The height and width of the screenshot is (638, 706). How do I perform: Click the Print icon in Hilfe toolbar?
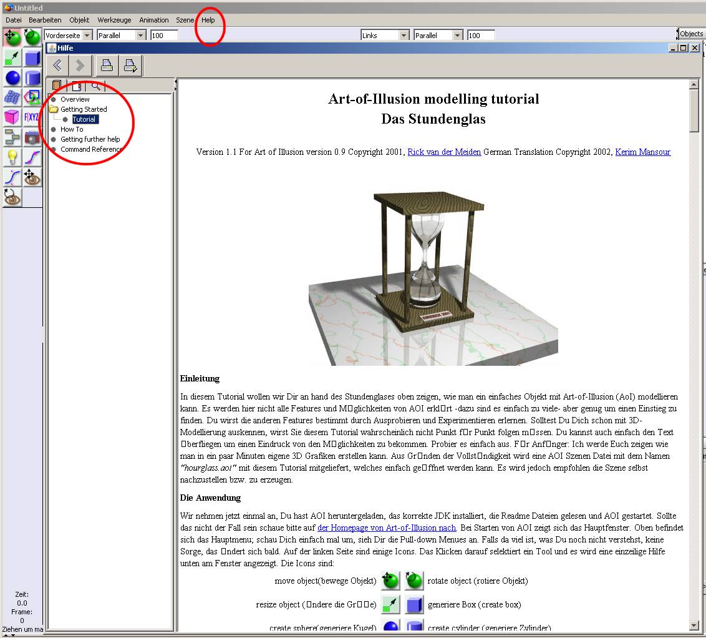[x=107, y=66]
